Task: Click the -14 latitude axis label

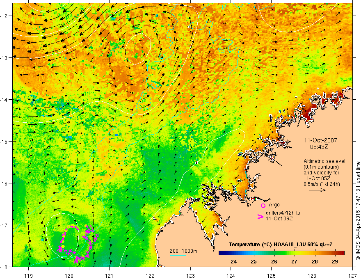Action: (x=4, y=100)
